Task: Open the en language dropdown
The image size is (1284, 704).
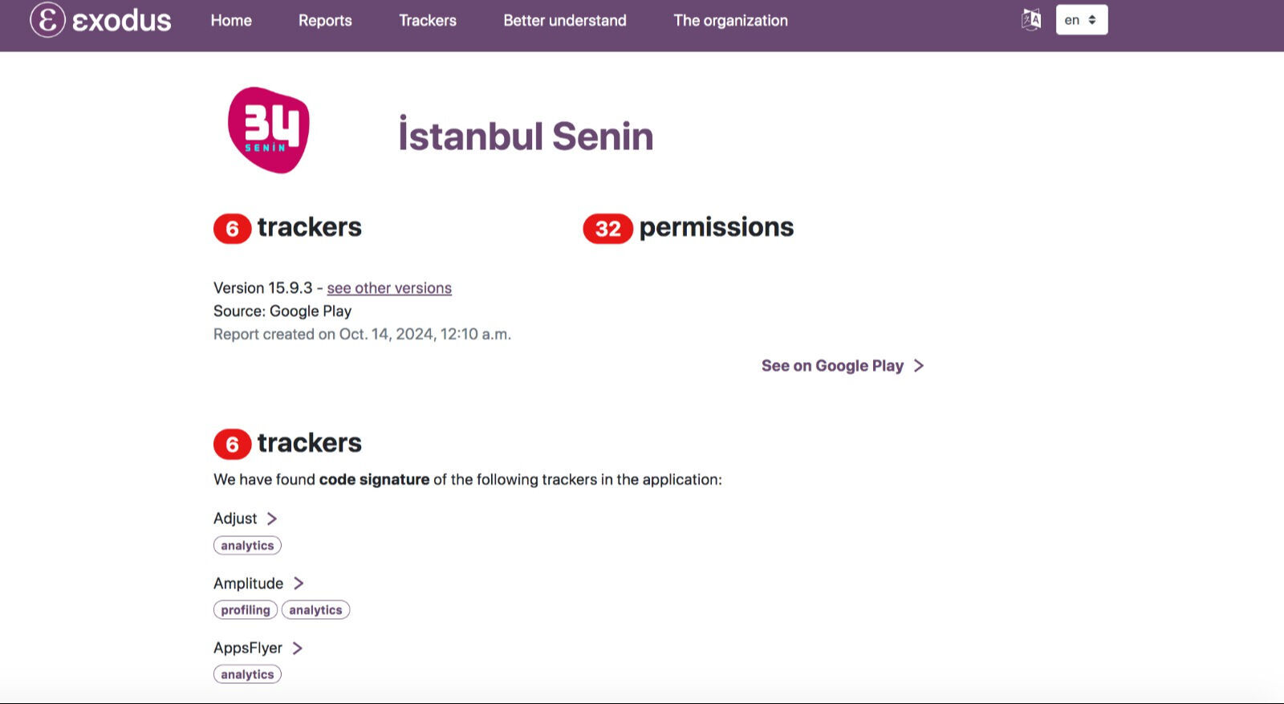Action: pyautogui.click(x=1081, y=20)
